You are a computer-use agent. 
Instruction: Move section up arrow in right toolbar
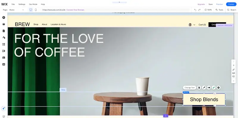pyautogui.click(x=234, y=61)
